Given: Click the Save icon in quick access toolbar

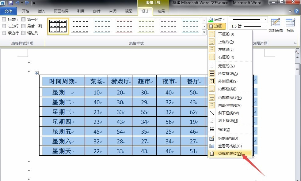Looking at the screenshot, I should 10,3.
